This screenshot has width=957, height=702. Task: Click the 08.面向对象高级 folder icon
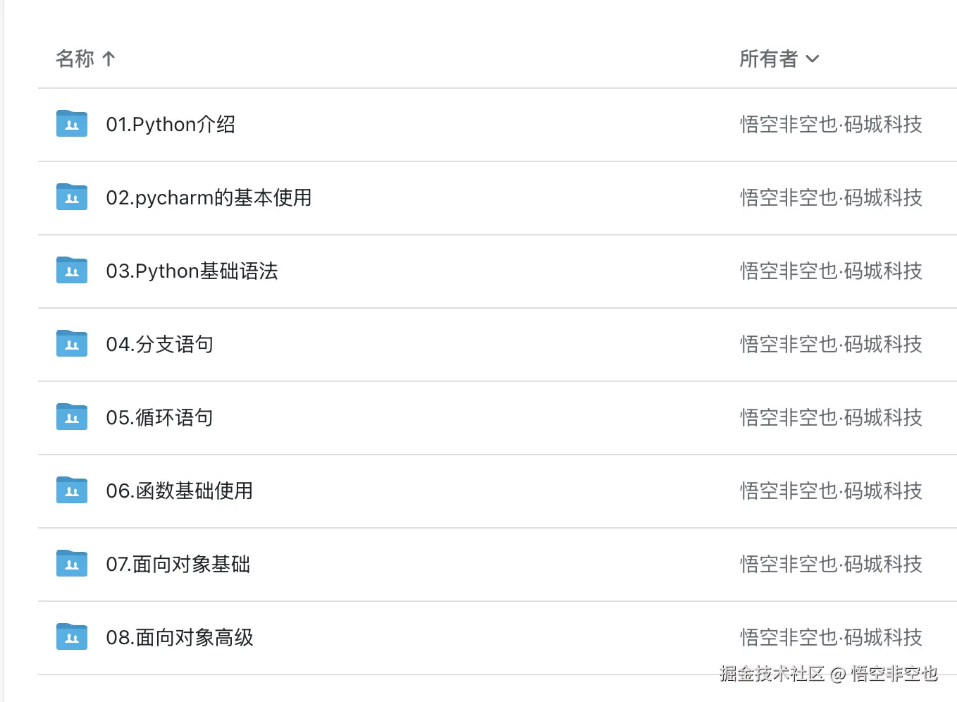click(x=72, y=637)
